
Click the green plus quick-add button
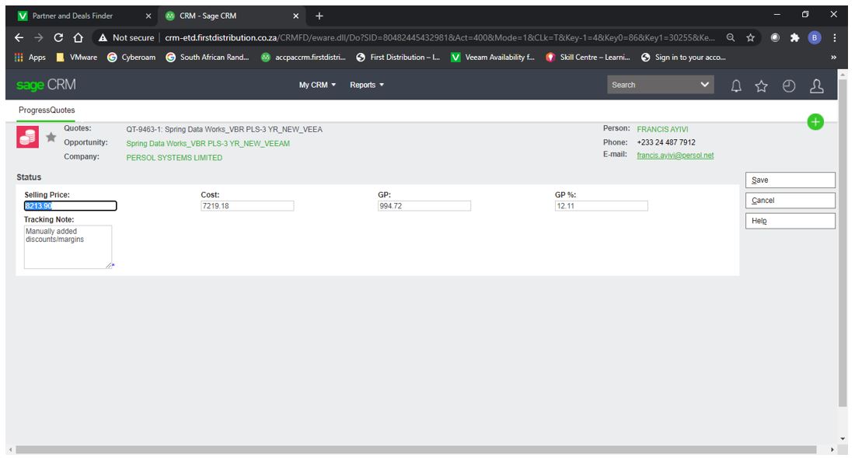[x=815, y=121]
